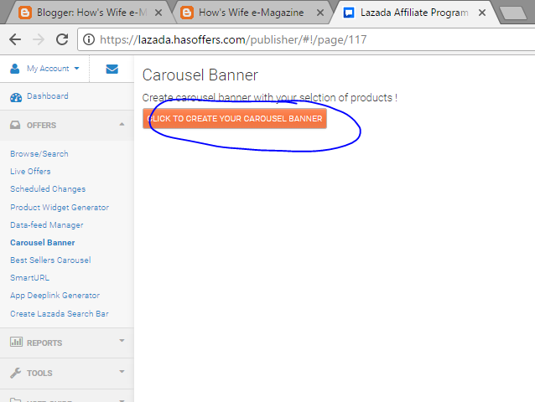Open Create Lazada Search Bar
The width and height of the screenshot is (535, 402).
(60, 314)
